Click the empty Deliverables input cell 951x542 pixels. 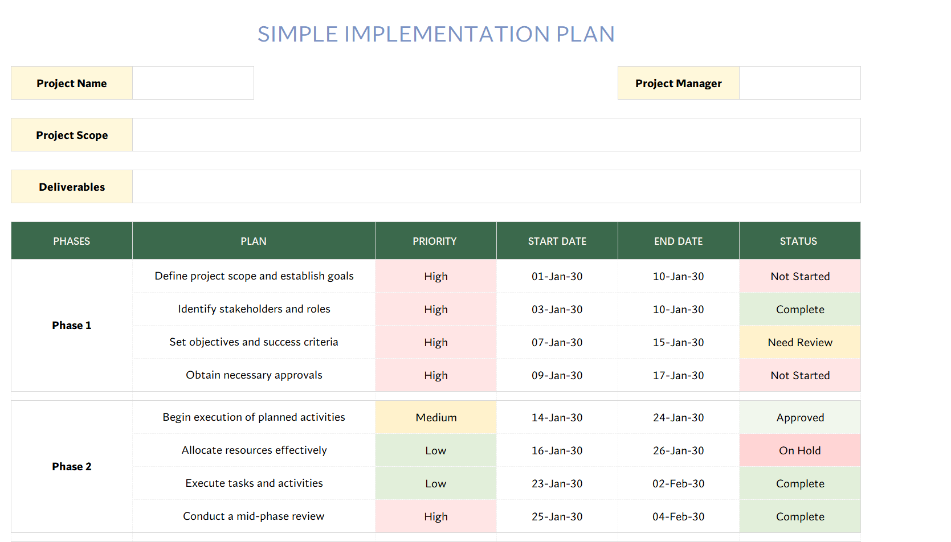pyautogui.click(x=496, y=187)
